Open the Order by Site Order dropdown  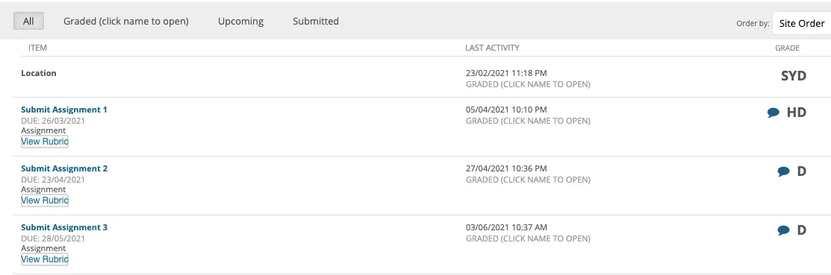(x=801, y=23)
